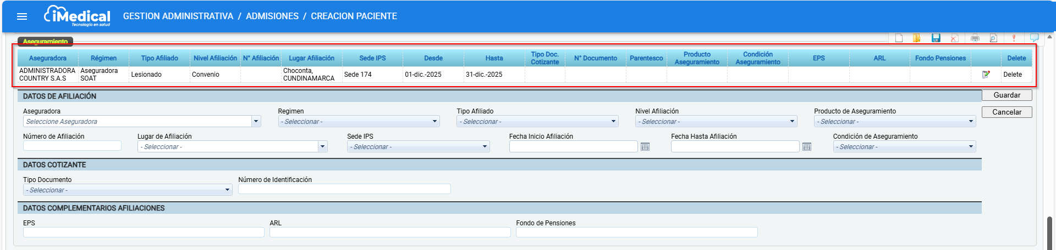Click the vertical scrollbar thumb
Screen dimensions: 1056x250
pyautogui.click(x=1049, y=233)
